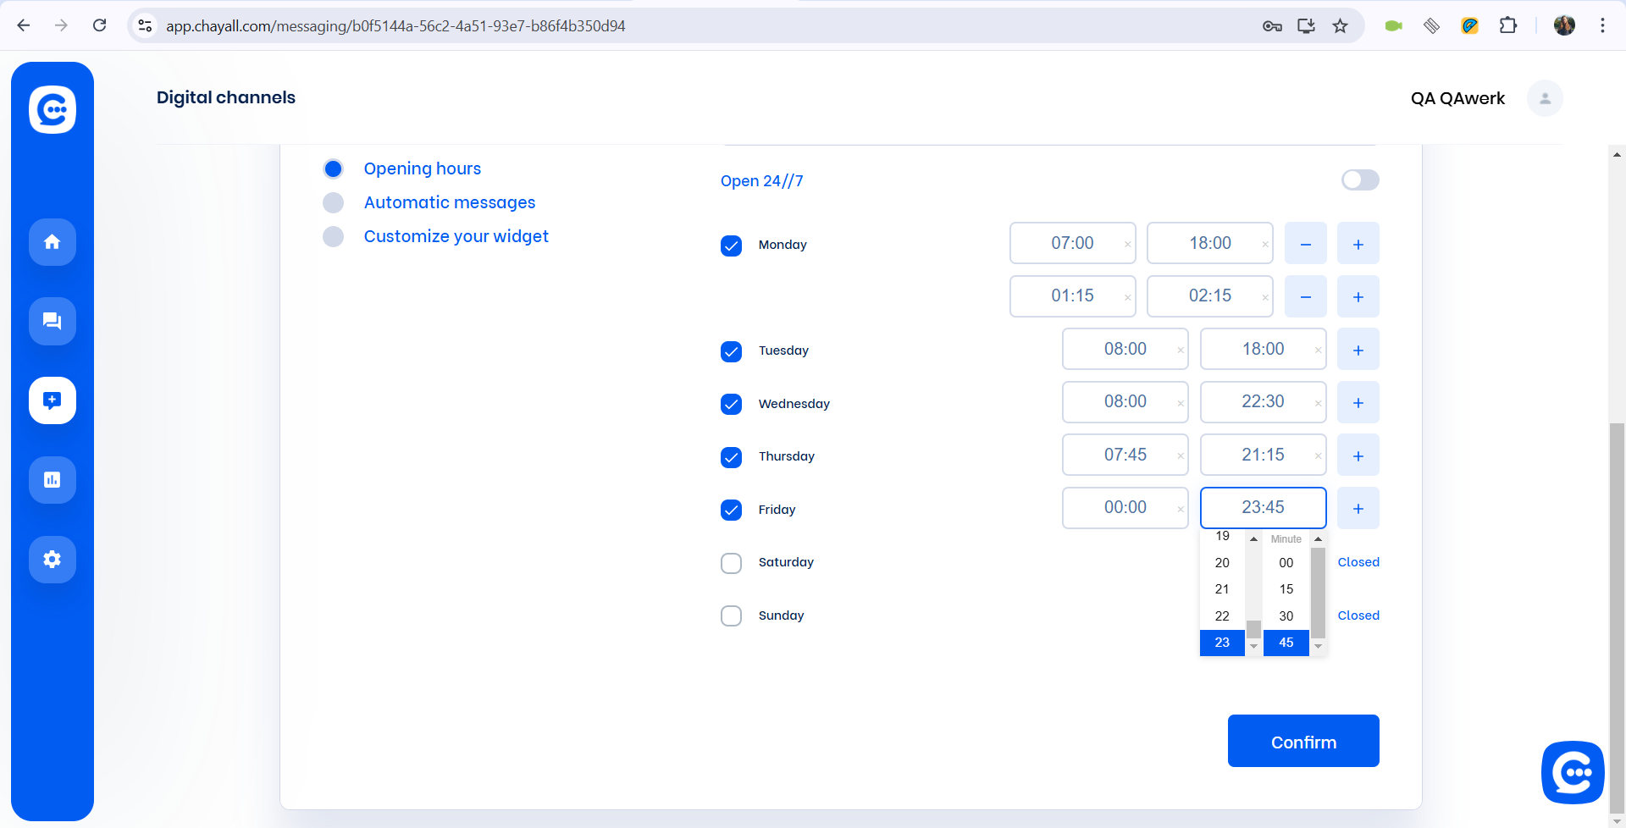
Task: Open the settings gear in sidebar
Action: (x=53, y=560)
